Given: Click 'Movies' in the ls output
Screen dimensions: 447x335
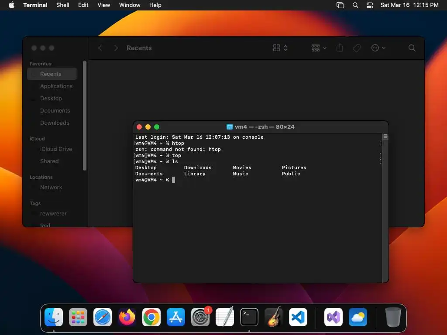Looking at the screenshot, I should [242, 167].
